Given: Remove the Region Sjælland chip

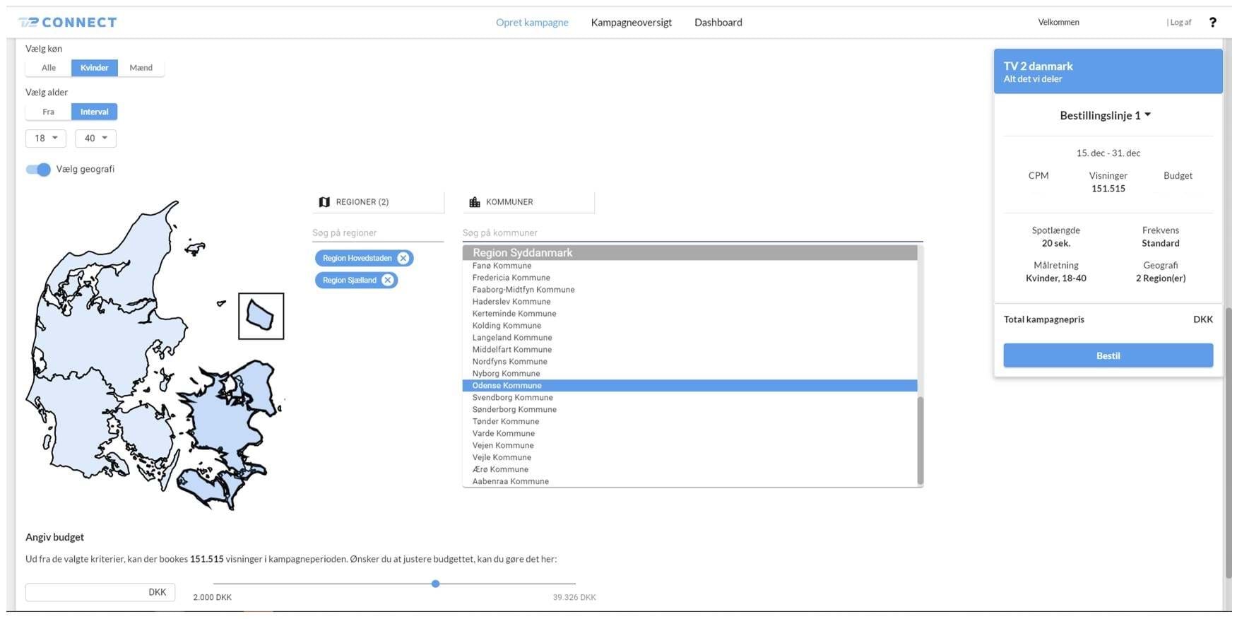Looking at the screenshot, I should [x=387, y=281].
